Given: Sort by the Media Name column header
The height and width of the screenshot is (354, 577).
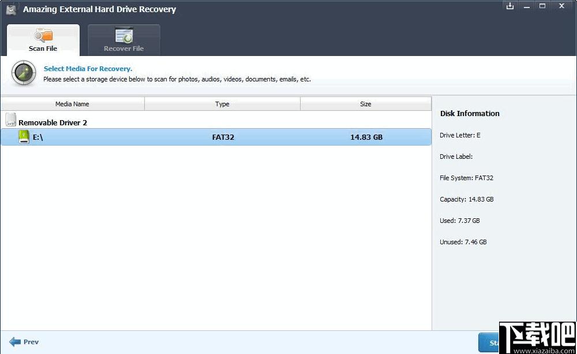Looking at the screenshot, I should [x=73, y=104].
